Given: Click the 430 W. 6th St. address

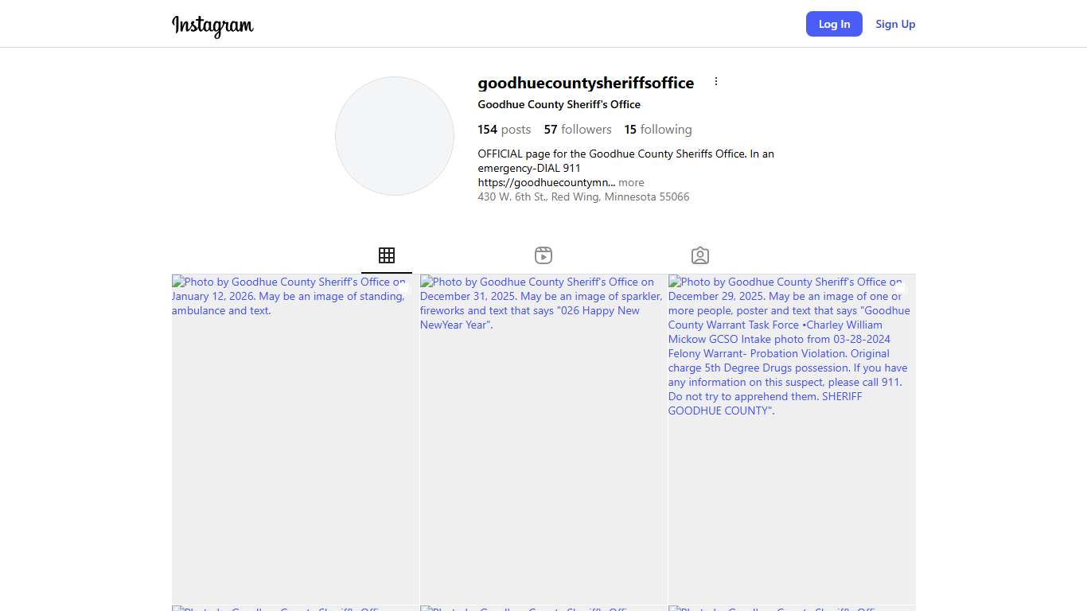Looking at the screenshot, I should coord(583,197).
